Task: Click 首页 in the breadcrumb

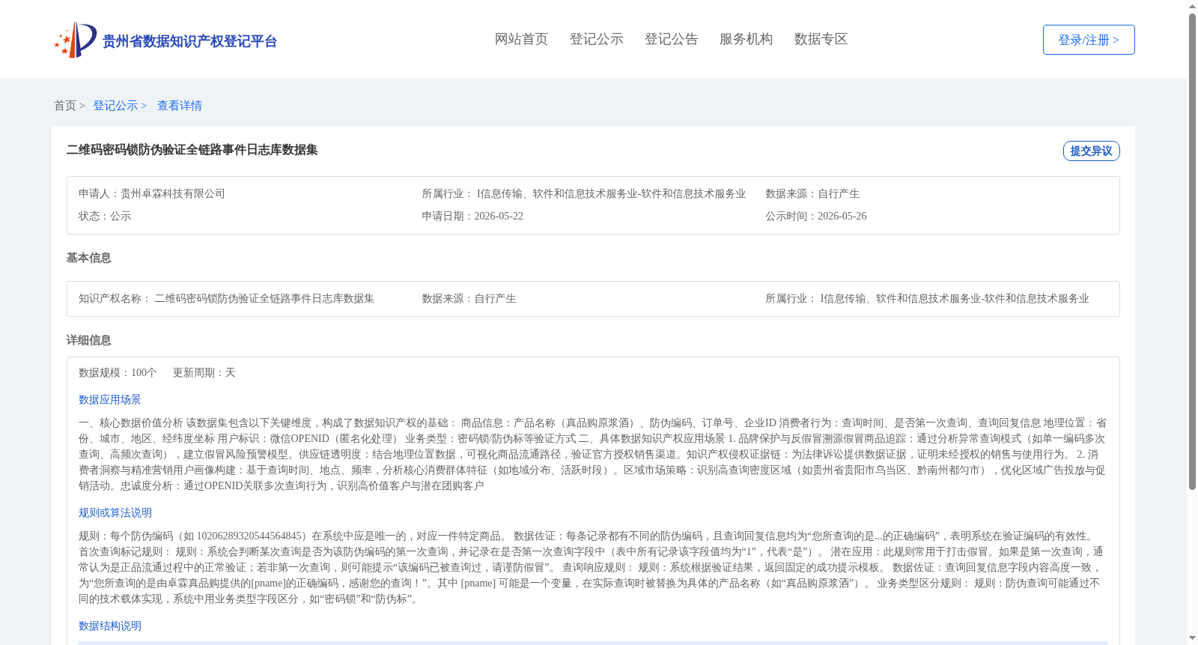Action: coord(65,106)
